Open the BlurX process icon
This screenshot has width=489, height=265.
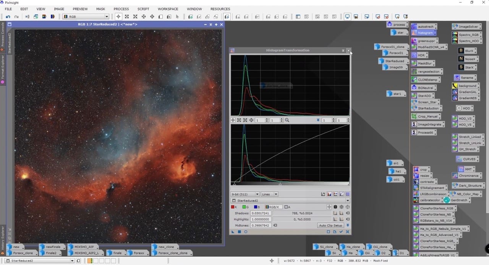[x=466, y=51]
